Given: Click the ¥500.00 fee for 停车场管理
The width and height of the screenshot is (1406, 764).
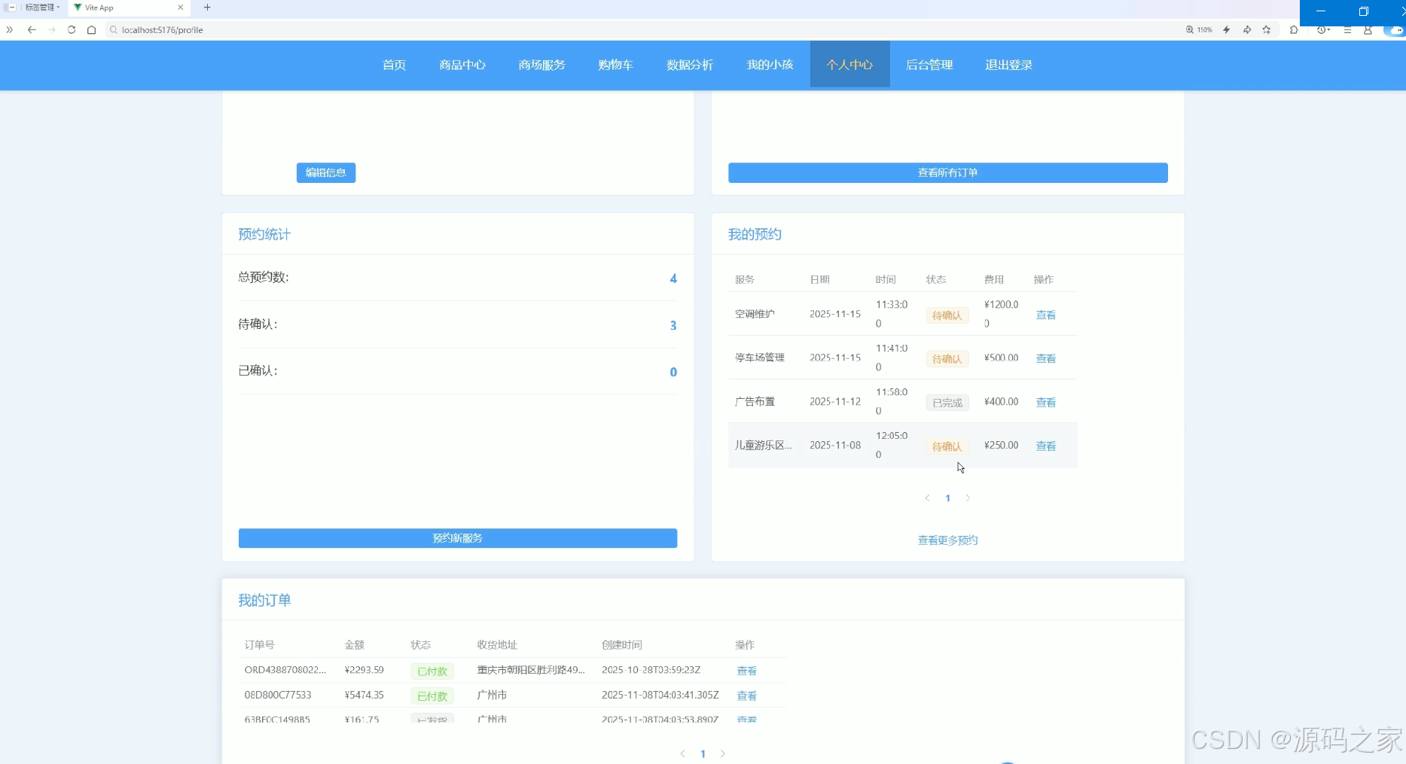Looking at the screenshot, I should click(1001, 358).
